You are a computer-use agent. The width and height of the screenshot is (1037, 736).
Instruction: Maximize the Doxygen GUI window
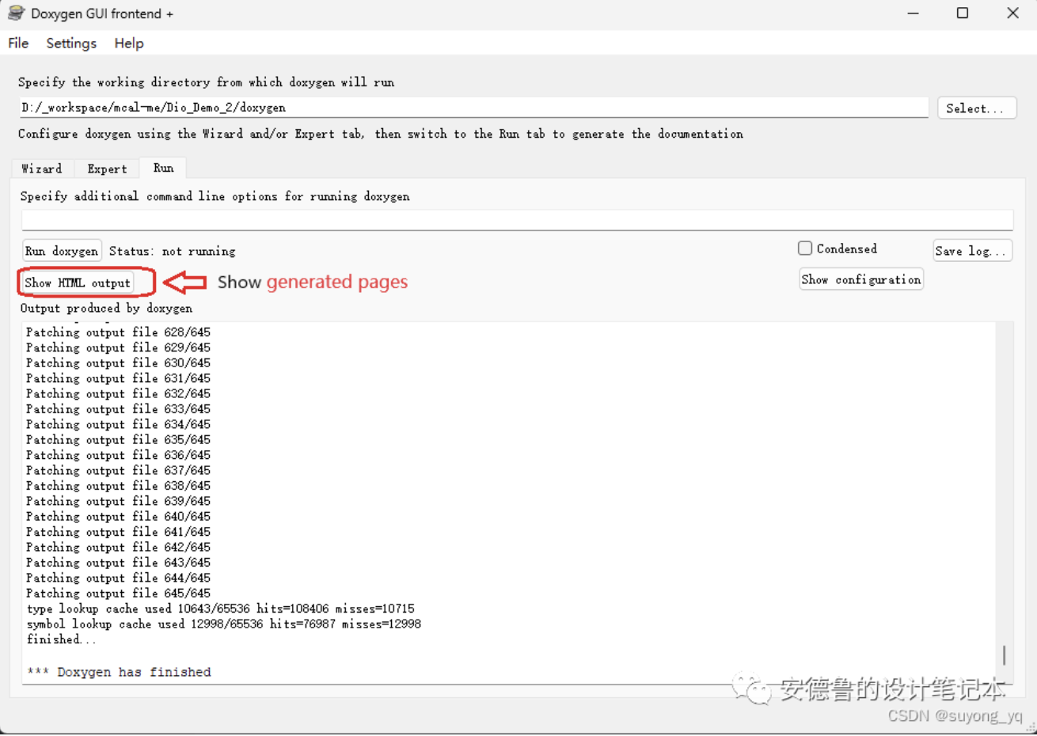pyautogui.click(x=963, y=13)
